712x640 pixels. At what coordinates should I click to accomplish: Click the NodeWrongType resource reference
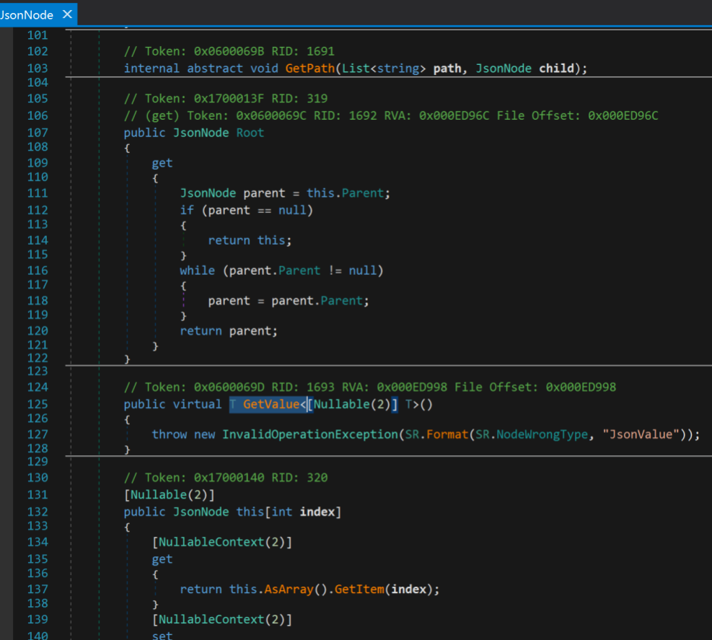pos(542,434)
